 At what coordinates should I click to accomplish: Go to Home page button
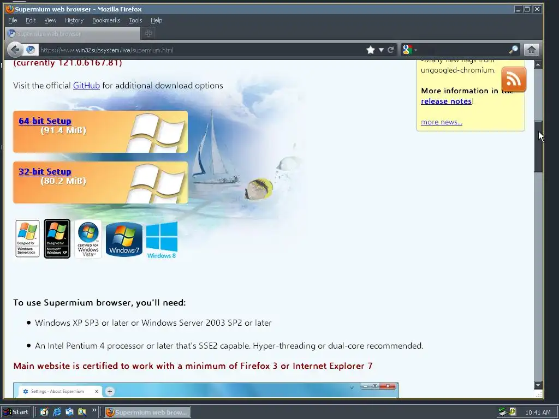(x=531, y=50)
